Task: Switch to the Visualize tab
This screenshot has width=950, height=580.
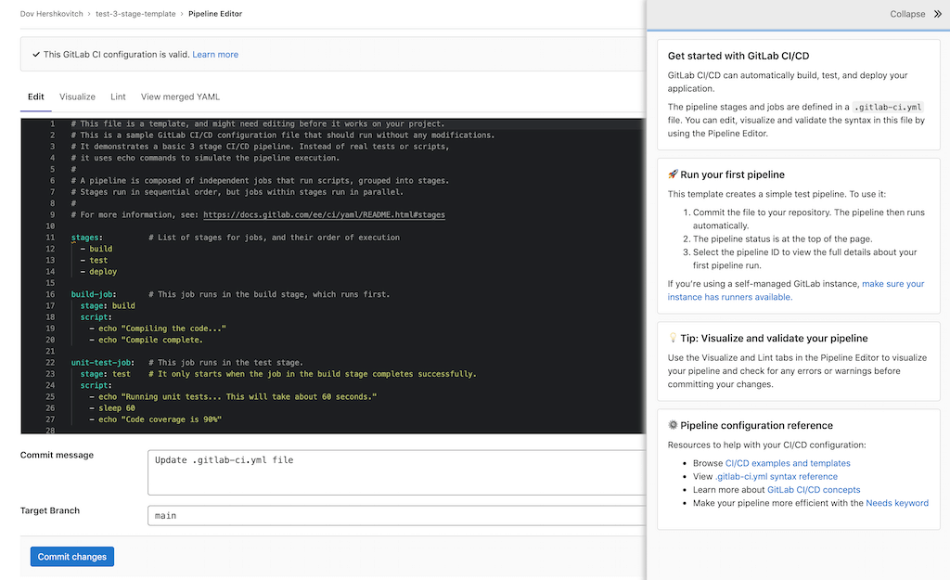Action: coord(77,97)
